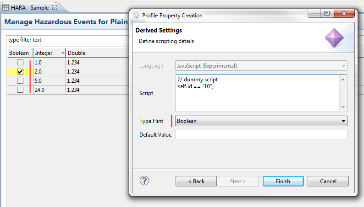Select the HARA - Sample tab
The height and width of the screenshot is (207, 364).
point(30,8)
